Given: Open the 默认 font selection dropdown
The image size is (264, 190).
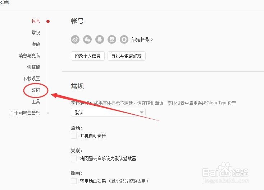Looking at the screenshot, I should [108, 112].
